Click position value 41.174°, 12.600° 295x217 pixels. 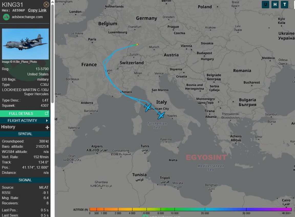[x=35, y=167]
